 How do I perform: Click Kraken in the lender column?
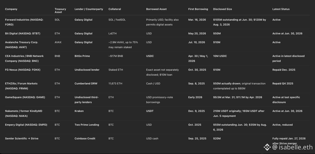tap(79, 111)
